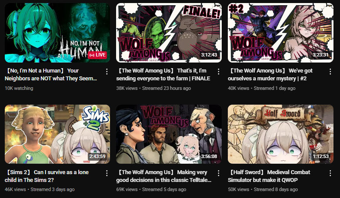The image size is (340, 198).
Task: Click title 'Medieval Combat Simulator but make it QWOP'
Action: 269,176
